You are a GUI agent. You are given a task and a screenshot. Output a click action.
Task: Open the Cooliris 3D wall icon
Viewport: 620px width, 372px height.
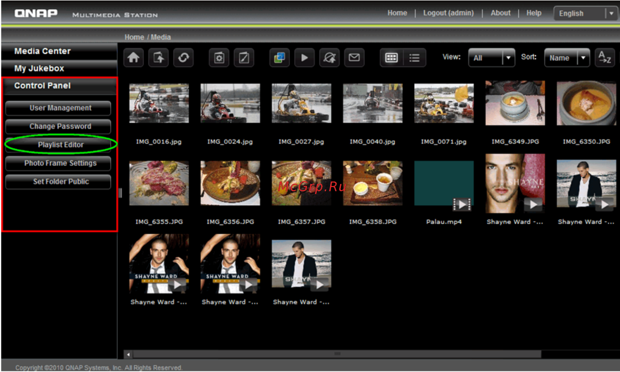(x=279, y=58)
